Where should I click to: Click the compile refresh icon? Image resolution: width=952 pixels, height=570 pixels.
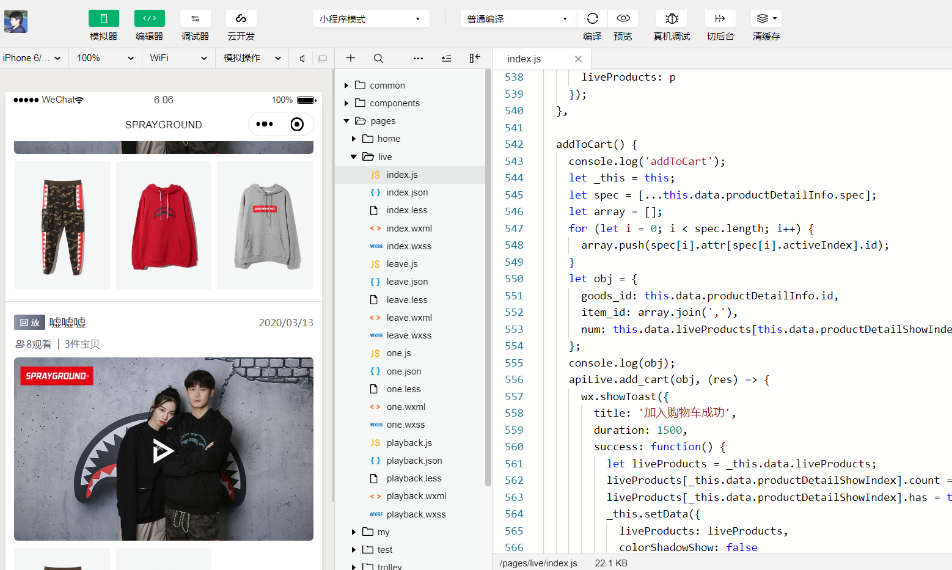coord(592,19)
